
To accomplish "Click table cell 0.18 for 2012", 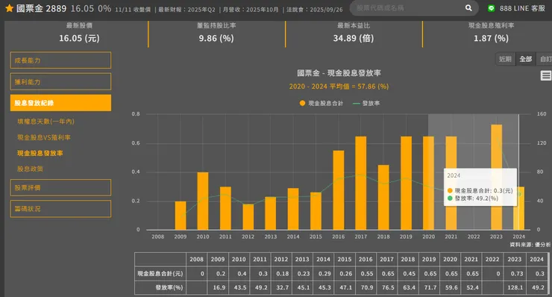I will 282,273.
